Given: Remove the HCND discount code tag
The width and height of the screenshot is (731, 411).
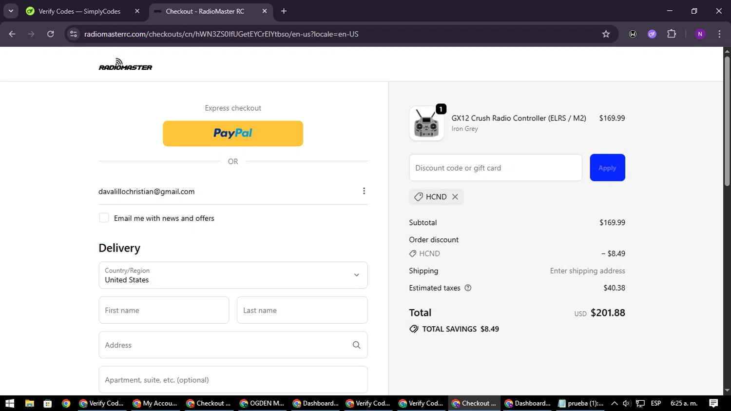Looking at the screenshot, I should click(x=455, y=197).
